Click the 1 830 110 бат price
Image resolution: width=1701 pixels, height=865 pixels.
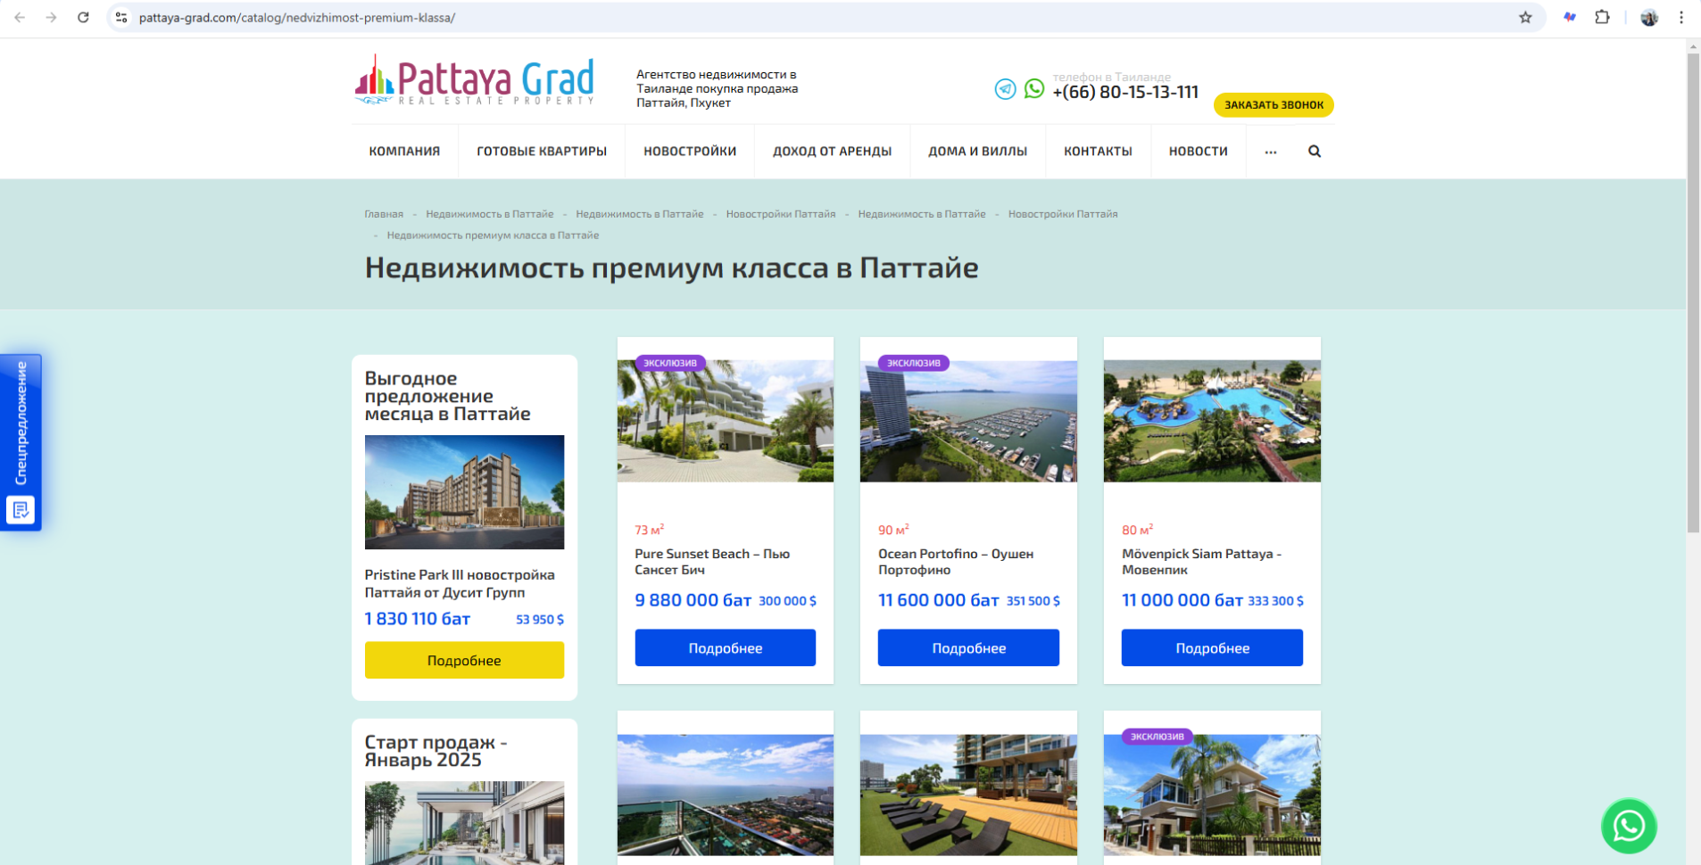[x=417, y=619]
